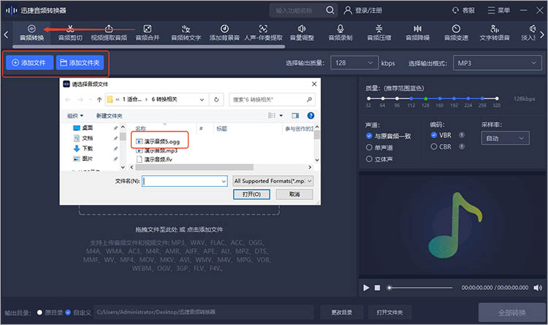Open the 添加背景音 tool
This screenshot has width=548, height=325.
[224, 33]
